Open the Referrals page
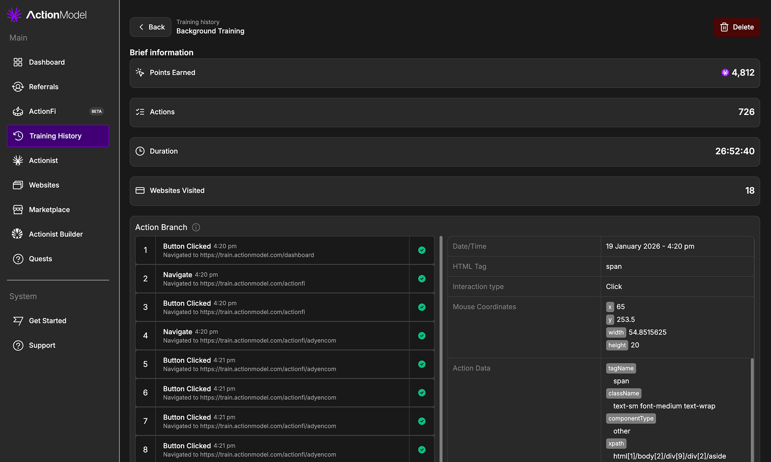 pos(58,87)
